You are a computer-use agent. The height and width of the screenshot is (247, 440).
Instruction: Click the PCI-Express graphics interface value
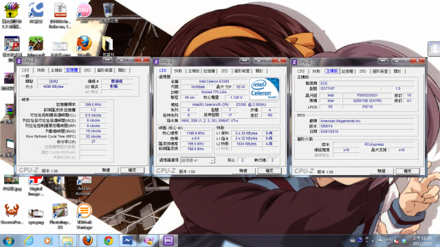tap(374, 145)
